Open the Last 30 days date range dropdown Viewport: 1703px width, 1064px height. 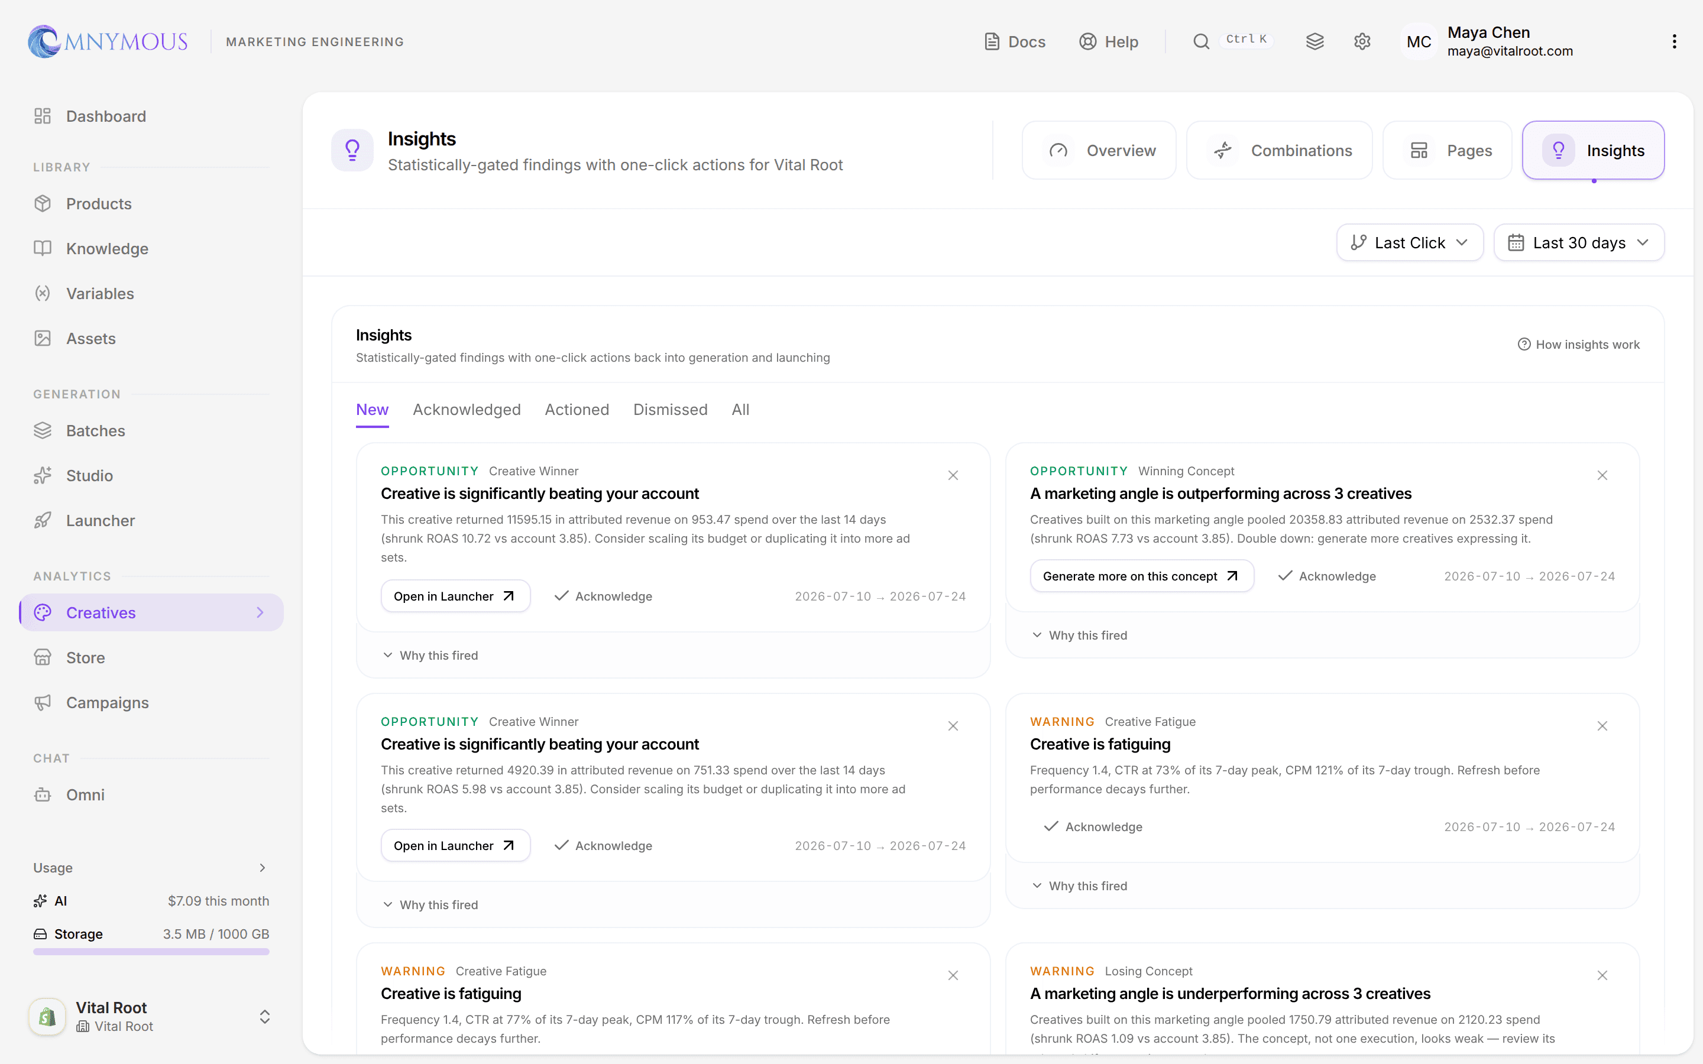(1578, 243)
